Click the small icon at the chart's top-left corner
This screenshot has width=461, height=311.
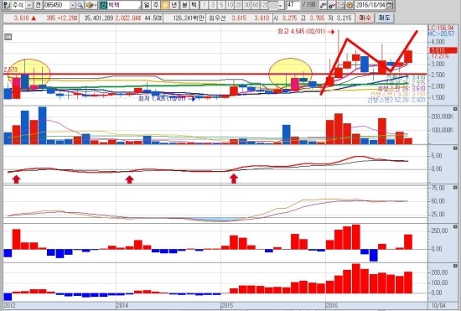[8, 37]
